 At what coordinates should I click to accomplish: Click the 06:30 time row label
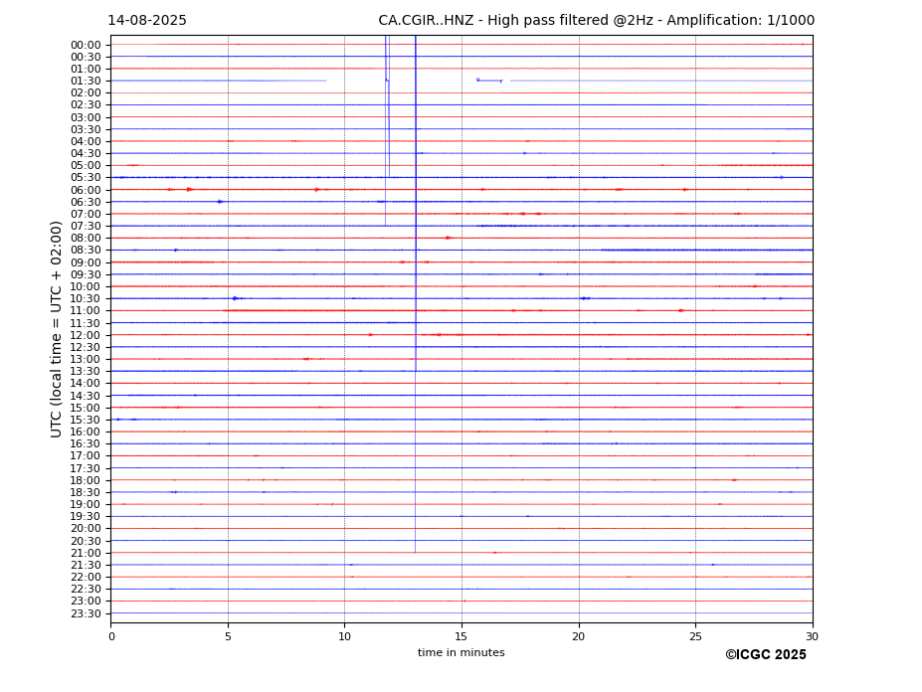pyautogui.click(x=86, y=202)
